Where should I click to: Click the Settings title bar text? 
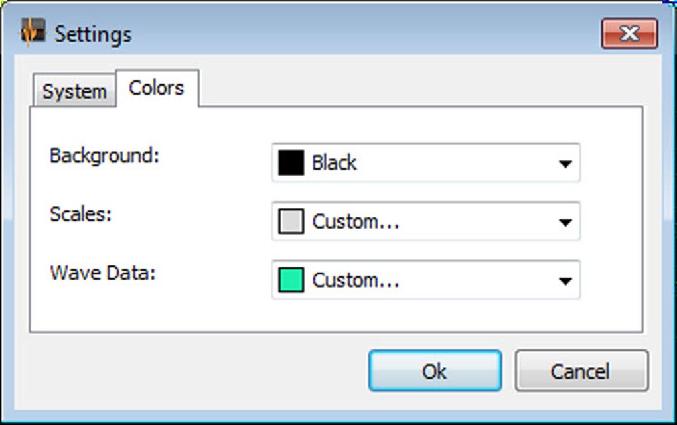pyautogui.click(x=93, y=34)
